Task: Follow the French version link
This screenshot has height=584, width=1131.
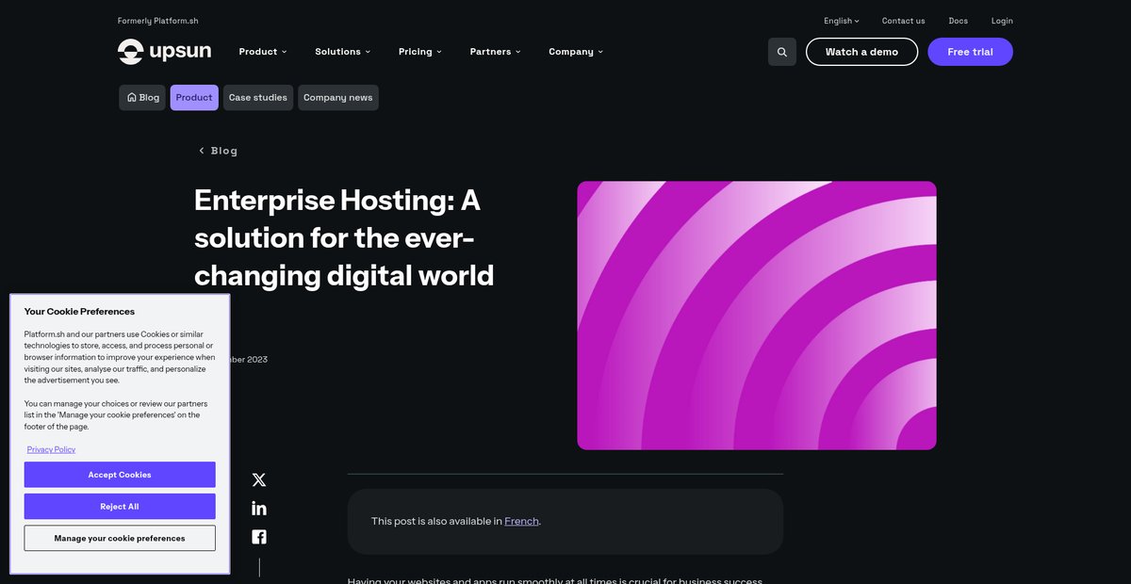Action: click(x=521, y=521)
